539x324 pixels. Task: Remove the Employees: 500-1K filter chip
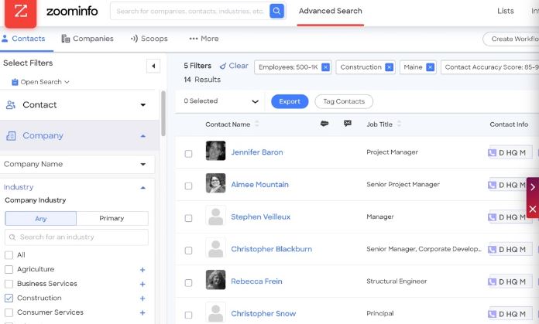tap(325, 67)
